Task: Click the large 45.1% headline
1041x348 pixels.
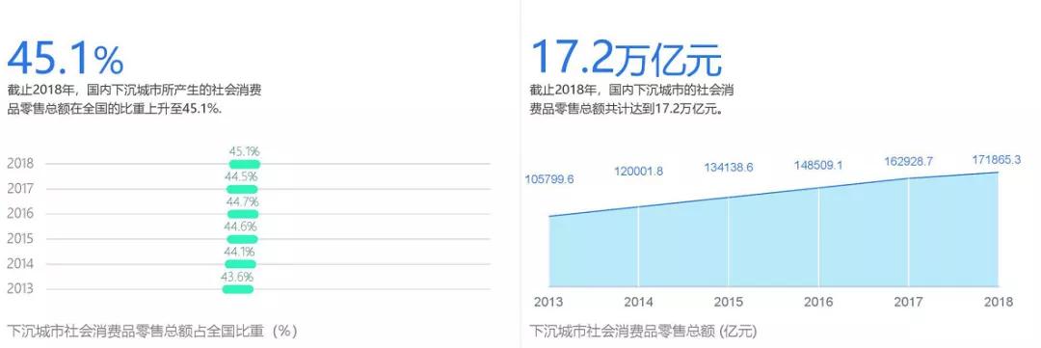Action: (x=66, y=59)
